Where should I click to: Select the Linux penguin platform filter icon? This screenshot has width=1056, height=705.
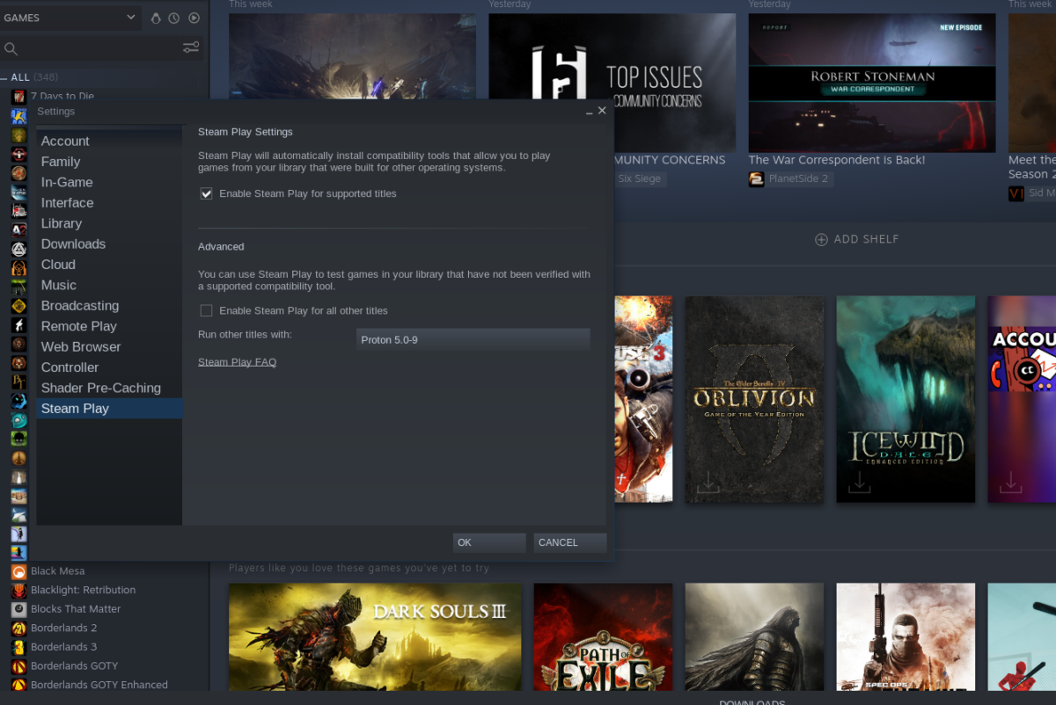(156, 18)
